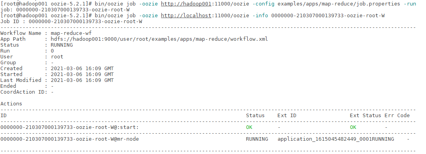
Task: Click the job: output line with ID
Action: pyautogui.click(x=65, y=10)
